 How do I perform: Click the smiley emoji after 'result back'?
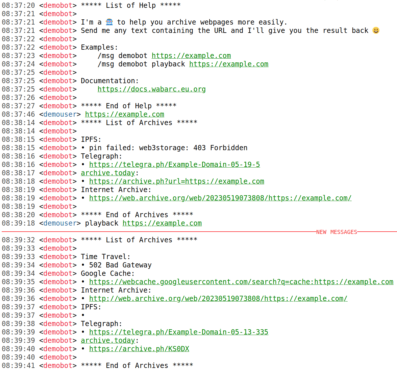[376, 30]
